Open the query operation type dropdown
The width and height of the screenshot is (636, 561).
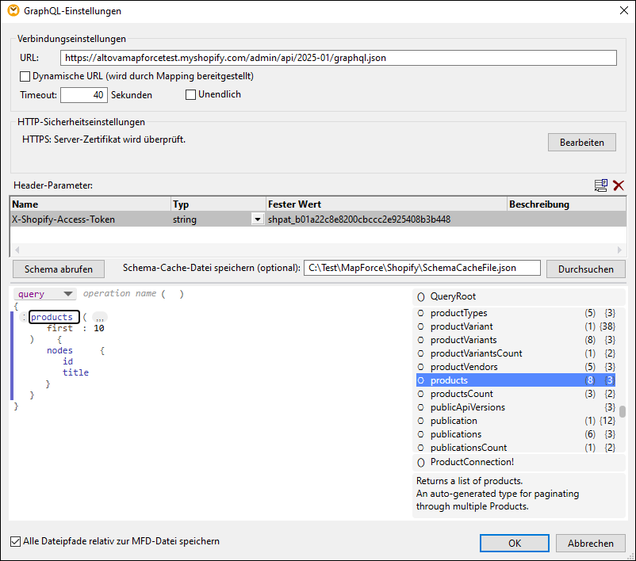coord(44,294)
